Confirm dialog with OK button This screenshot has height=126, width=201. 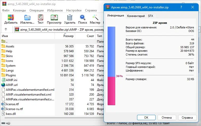[x=146, y=118]
